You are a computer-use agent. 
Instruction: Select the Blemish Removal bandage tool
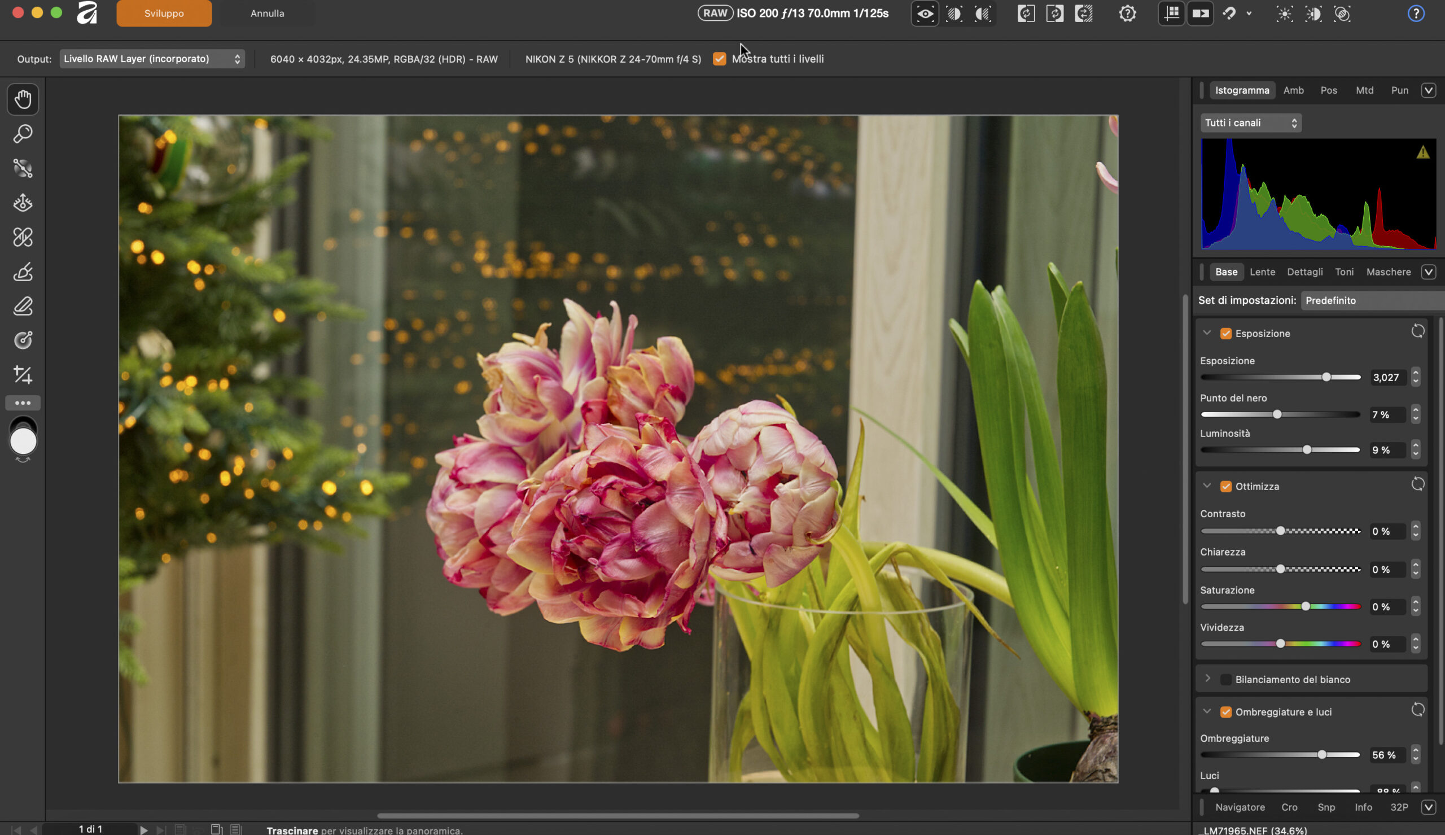23,237
